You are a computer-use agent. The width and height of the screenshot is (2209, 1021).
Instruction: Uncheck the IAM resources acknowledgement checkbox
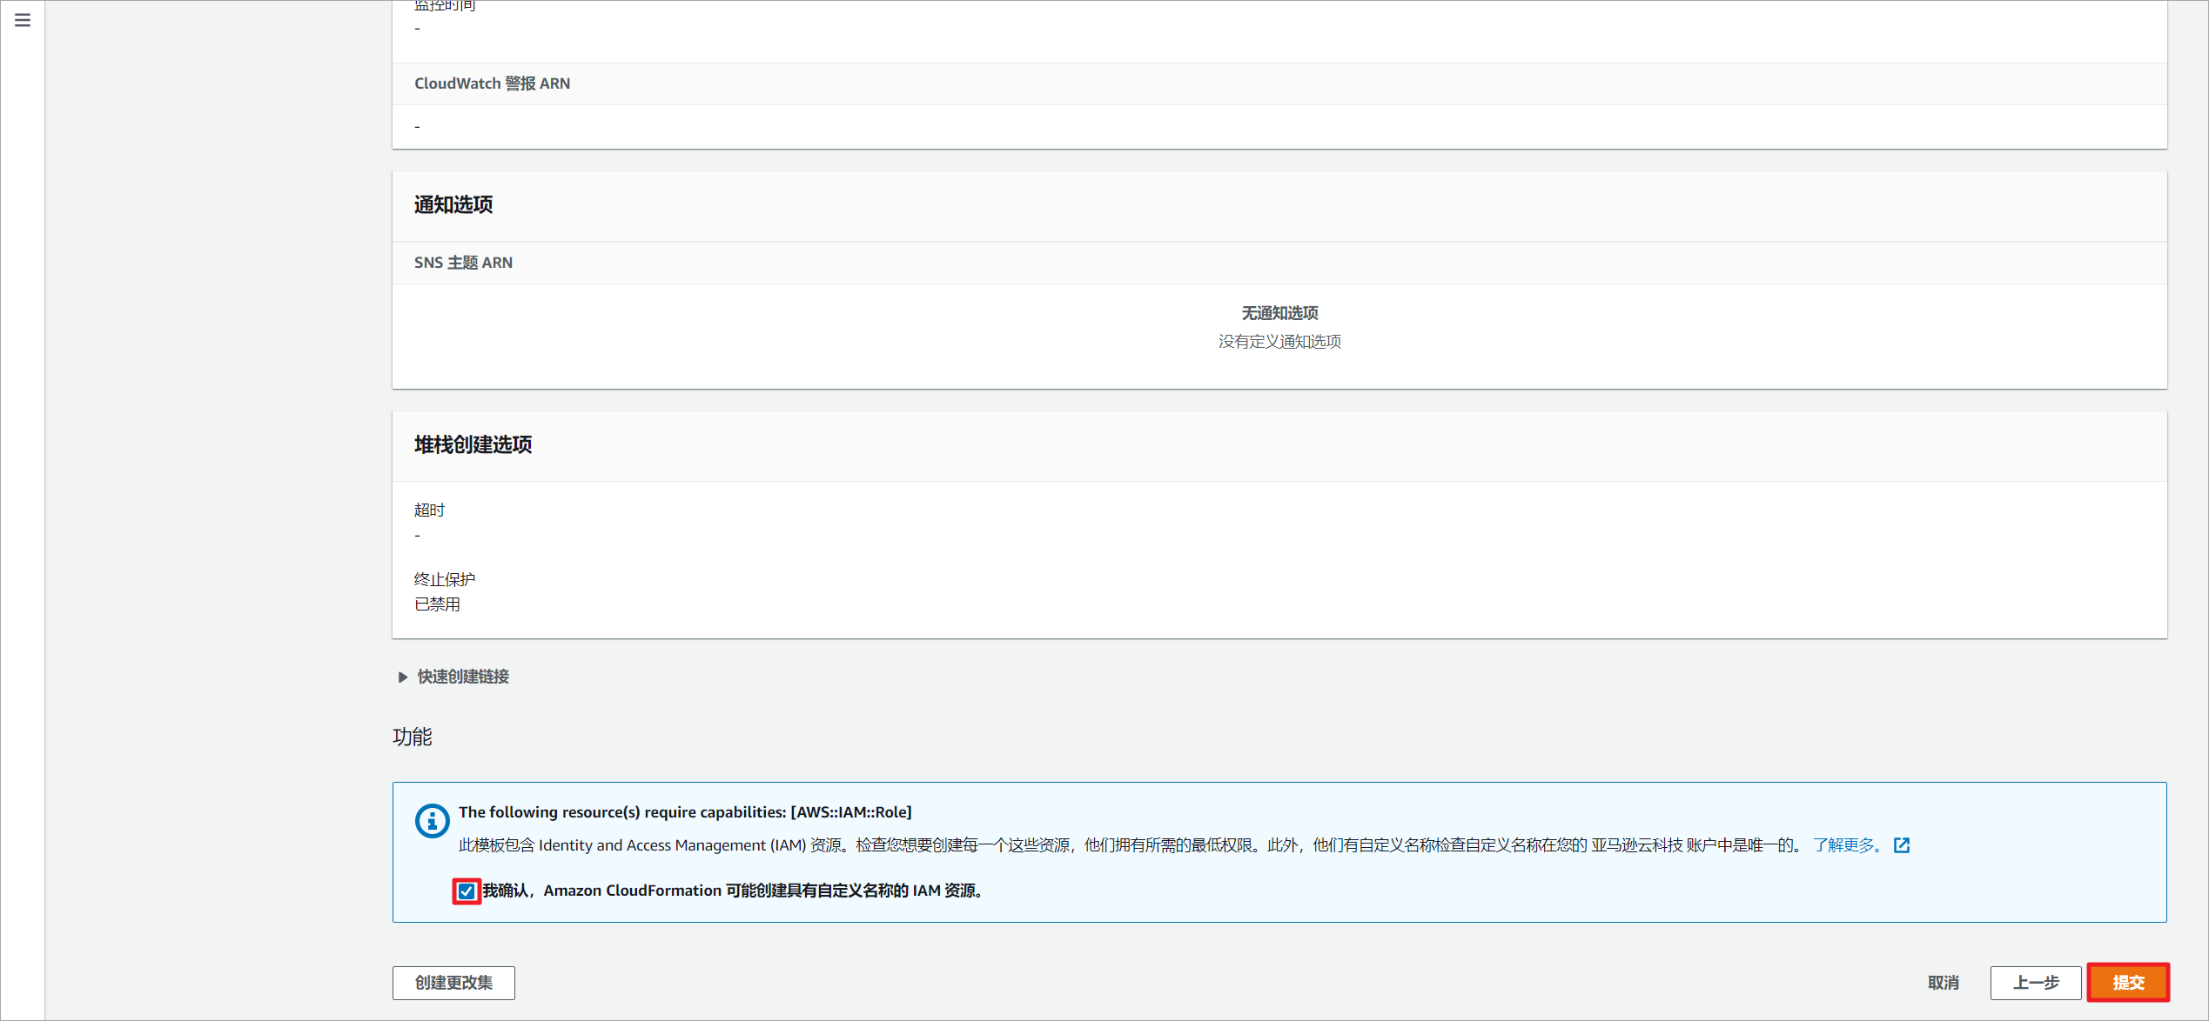pyautogui.click(x=467, y=891)
